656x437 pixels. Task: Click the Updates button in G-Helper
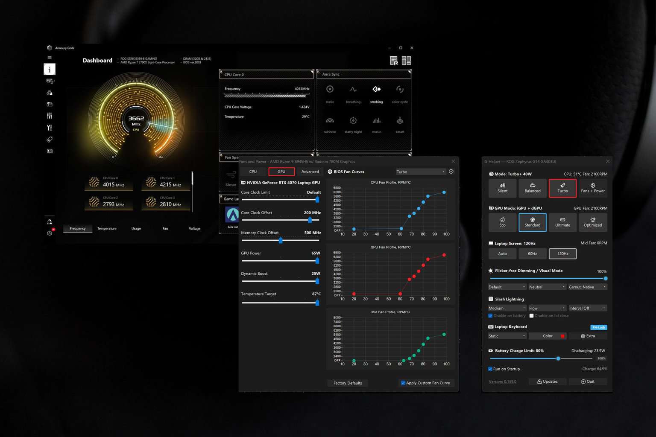pos(547,382)
